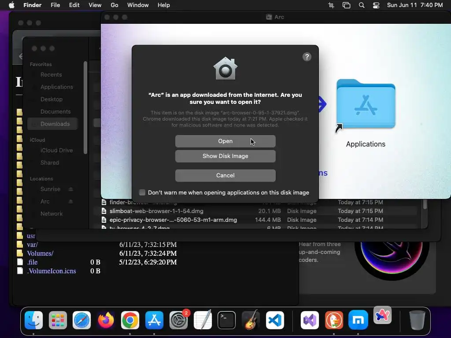The image size is (451, 338).
Task: Select Downloads in Finder sidebar
Action: pos(53,124)
